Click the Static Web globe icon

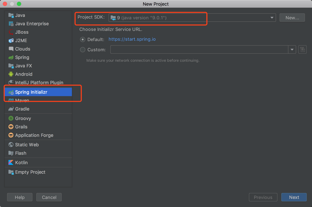point(11,144)
